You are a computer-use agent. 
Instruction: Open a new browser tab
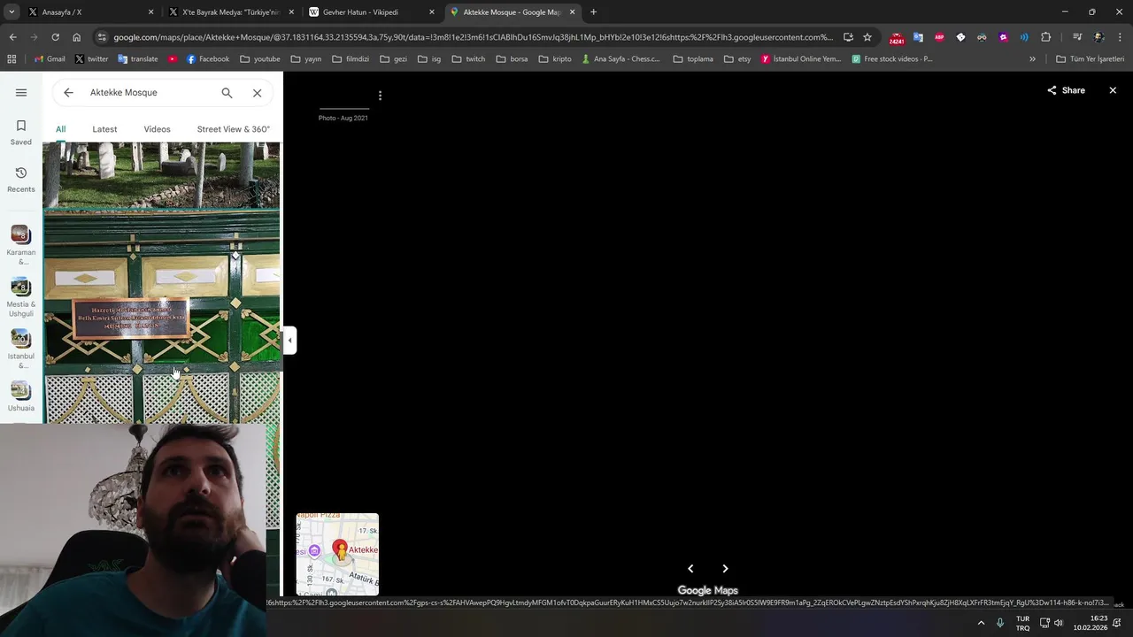593,12
